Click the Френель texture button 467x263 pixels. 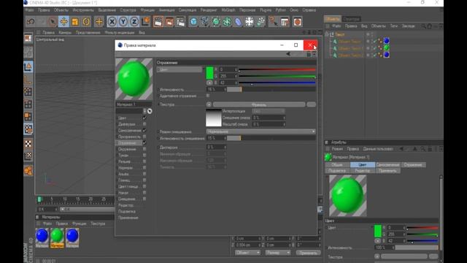pos(259,104)
